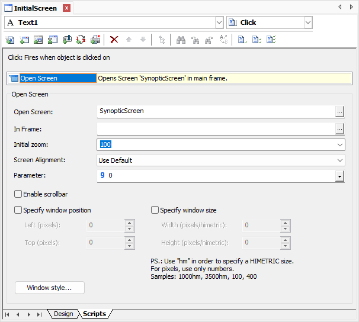Click the In Frame browse ellipsis button

click(339, 128)
